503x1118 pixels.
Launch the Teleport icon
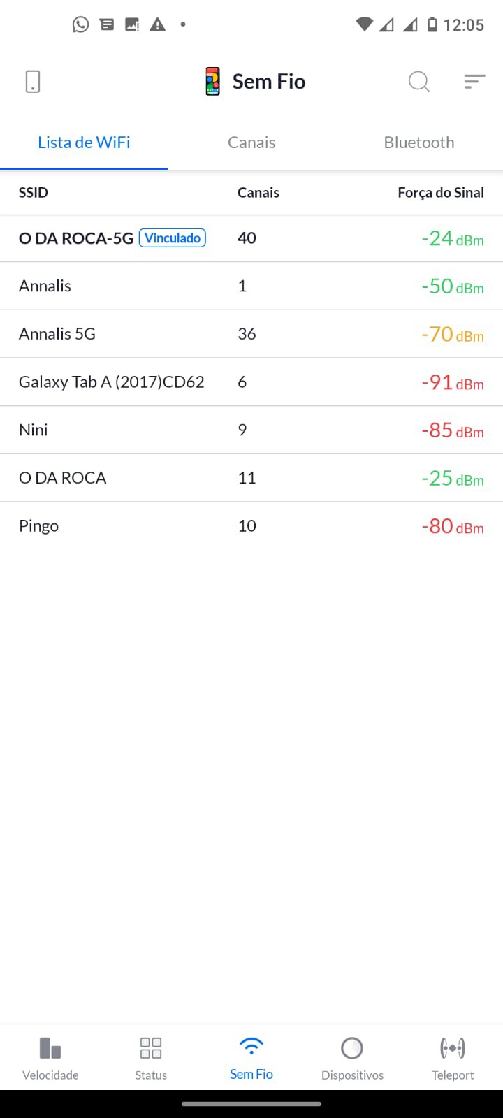click(x=453, y=1048)
